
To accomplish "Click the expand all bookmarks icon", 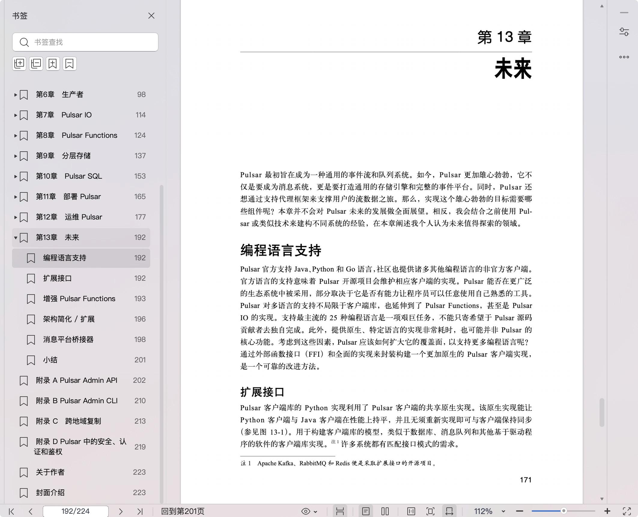I will (19, 64).
